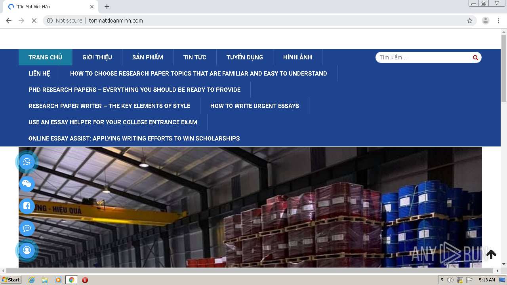Open the message bubble floating icon
The image size is (507, 285).
click(x=27, y=228)
